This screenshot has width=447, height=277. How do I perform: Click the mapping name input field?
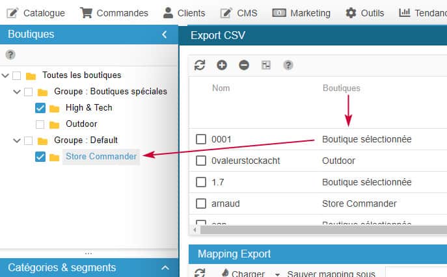pyautogui.click(x=415, y=274)
